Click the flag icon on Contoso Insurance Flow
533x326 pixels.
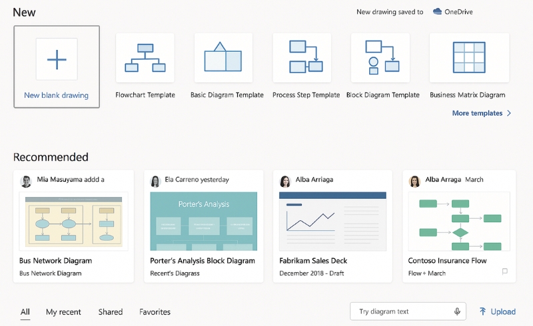505,271
